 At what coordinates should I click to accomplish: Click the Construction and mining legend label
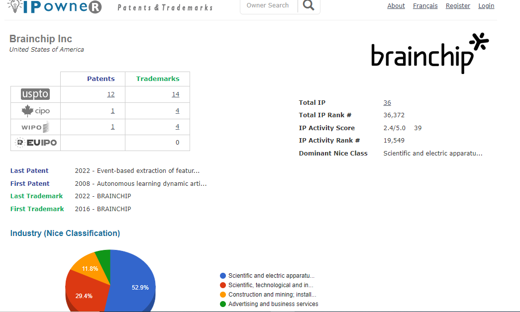272,295
